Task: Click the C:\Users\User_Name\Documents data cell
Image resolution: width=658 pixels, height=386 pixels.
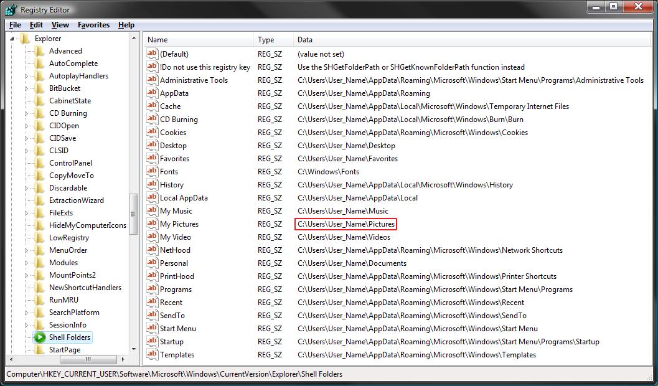Action: 352,263
